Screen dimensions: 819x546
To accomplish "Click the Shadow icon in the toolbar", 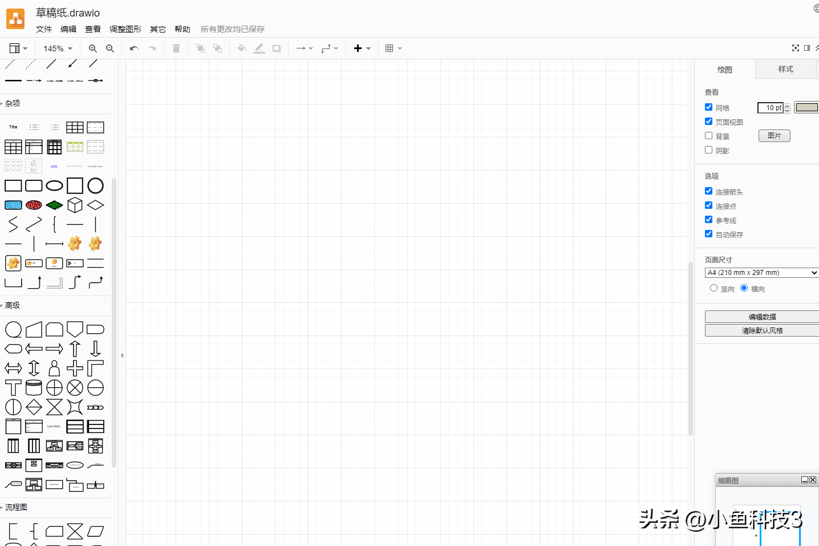I will (276, 48).
